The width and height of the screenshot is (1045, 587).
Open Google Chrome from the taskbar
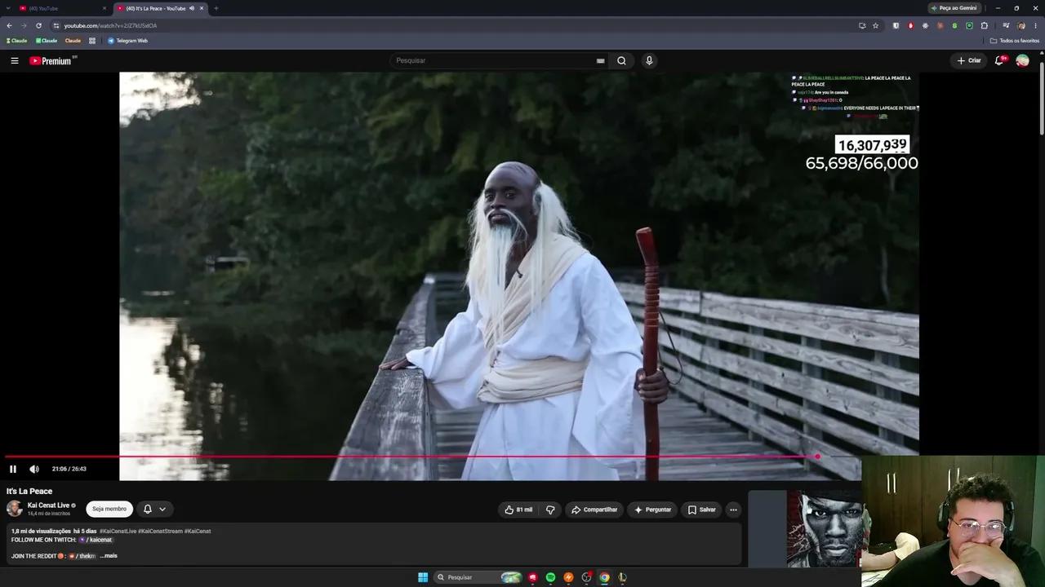[x=604, y=577]
